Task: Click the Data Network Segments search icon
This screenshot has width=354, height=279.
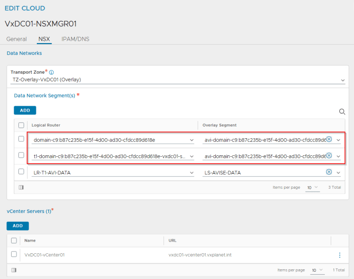Action: click(342, 111)
